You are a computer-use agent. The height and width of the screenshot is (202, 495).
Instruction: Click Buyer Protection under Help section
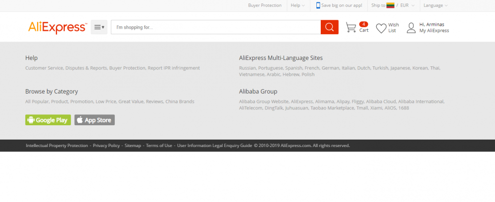coord(127,68)
